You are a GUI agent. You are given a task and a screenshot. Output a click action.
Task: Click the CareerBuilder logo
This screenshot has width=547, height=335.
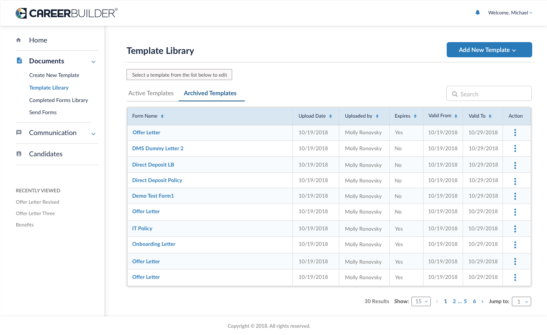click(x=66, y=13)
